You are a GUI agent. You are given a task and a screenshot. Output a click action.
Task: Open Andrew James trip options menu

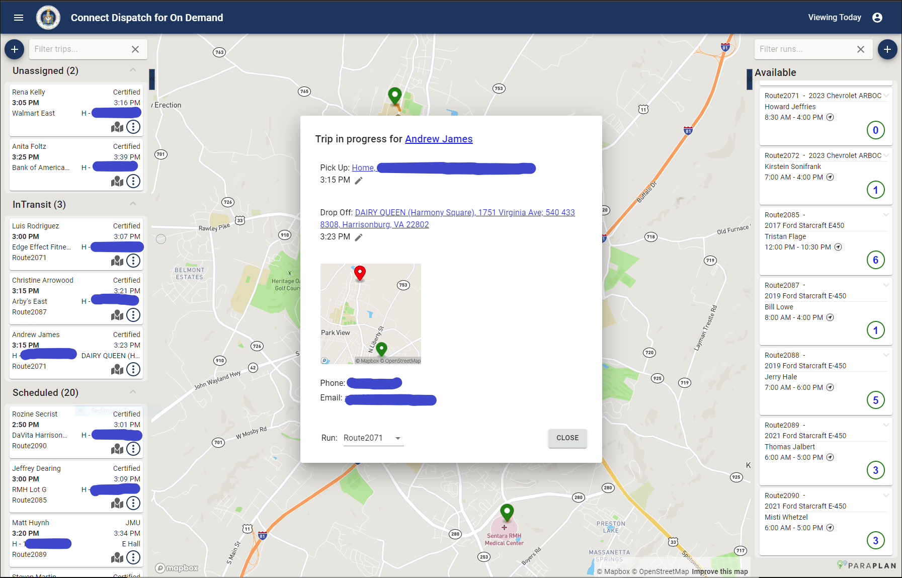[x=133, y=369]
